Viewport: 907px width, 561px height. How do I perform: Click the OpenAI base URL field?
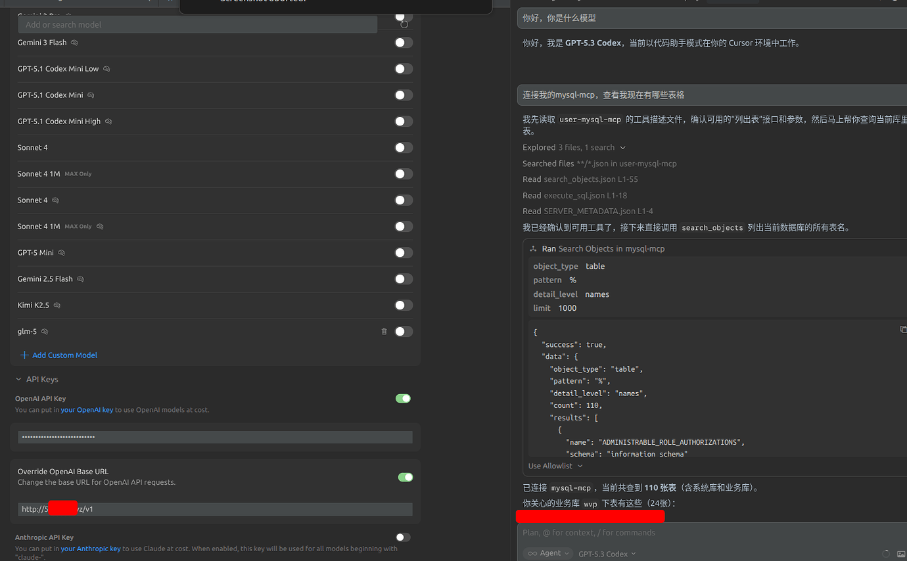pos(216,509)
